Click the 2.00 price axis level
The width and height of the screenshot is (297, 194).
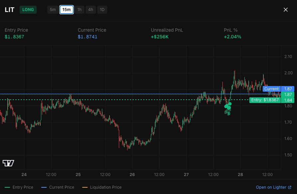pyautogui.click(x=288, y=73)
